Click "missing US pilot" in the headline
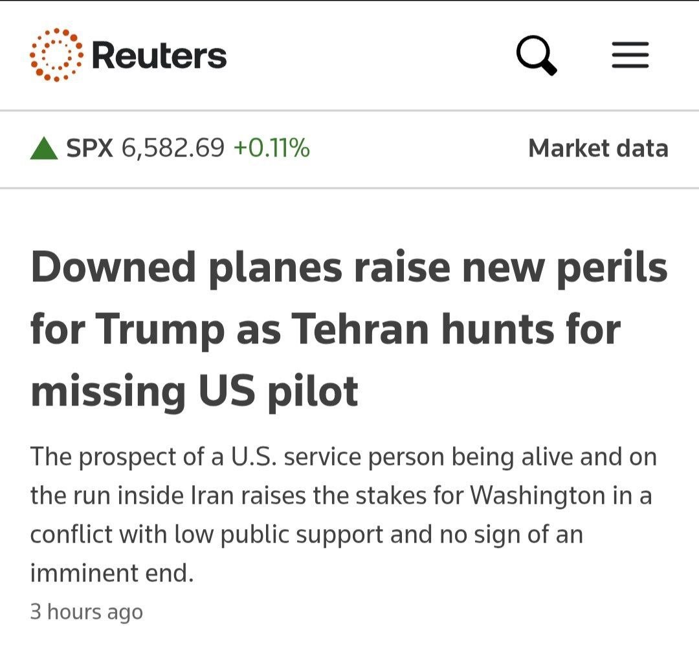The height and width of the screenshot is (650, 699). point(194,391)
